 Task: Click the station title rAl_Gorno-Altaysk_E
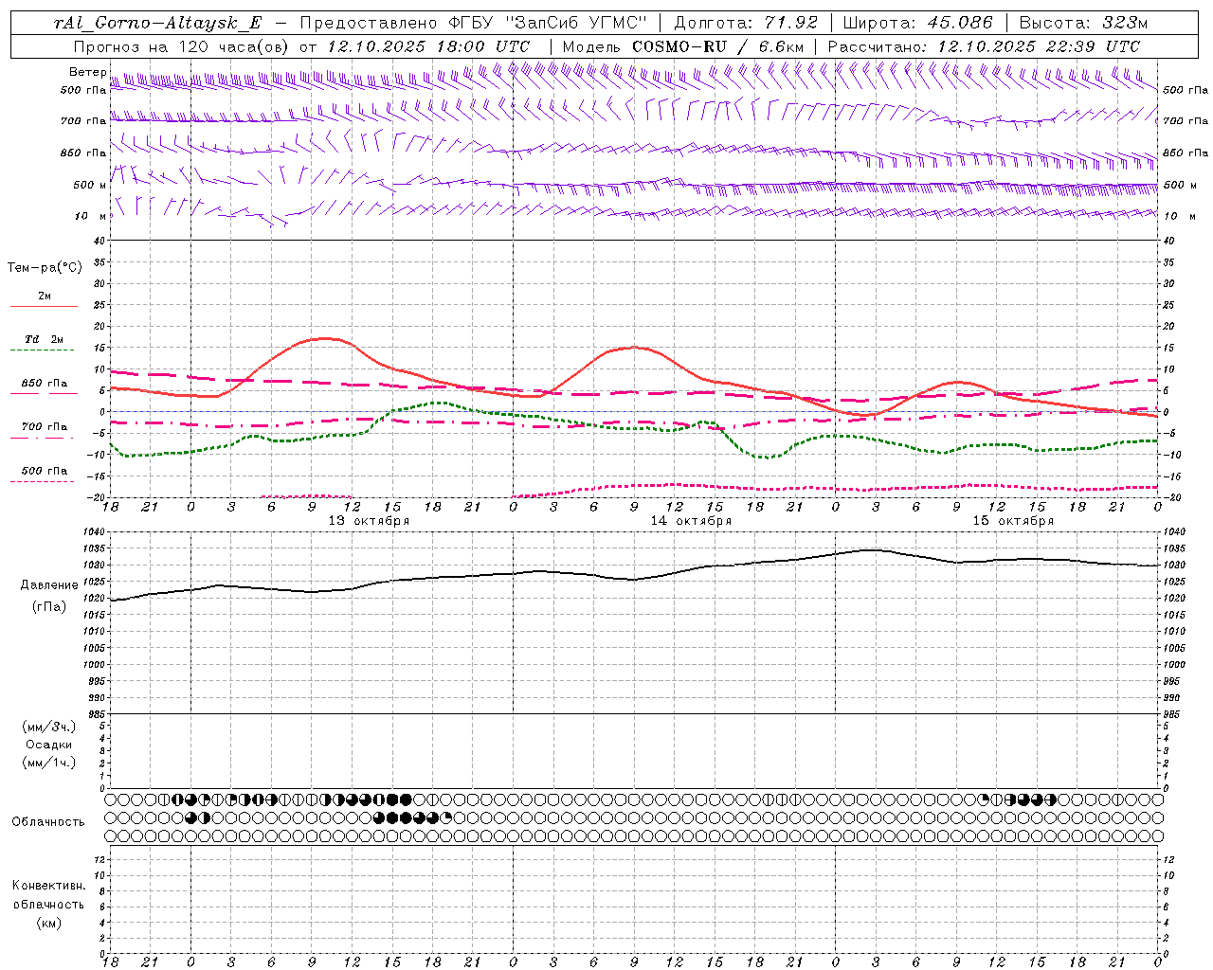pyautogui.click(x=157, y=23)
